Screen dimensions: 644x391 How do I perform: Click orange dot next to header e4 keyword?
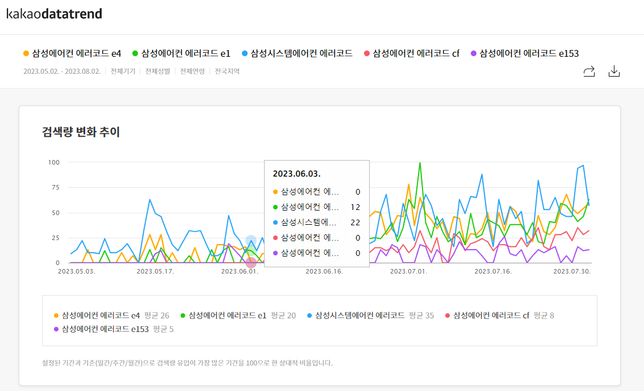point(26,53)
